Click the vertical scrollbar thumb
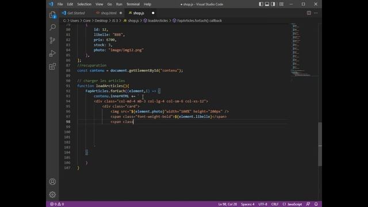The height and width of the screenshot is (207, 368). pos(320,144)
